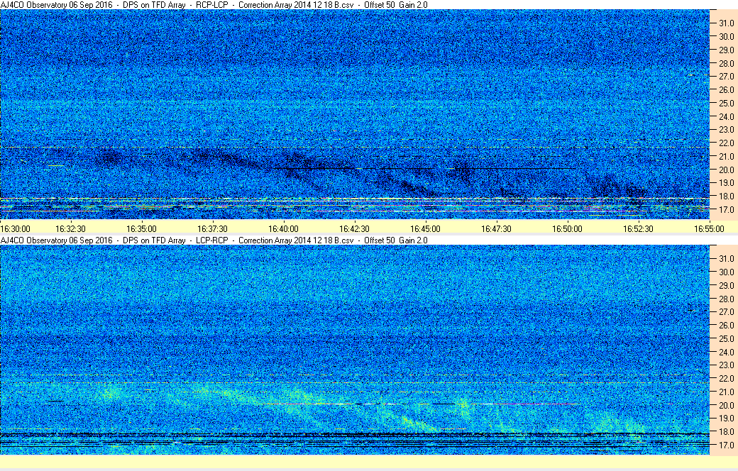The image size is (738, 471).
Task: Click the 31.0 frequency label on LCP-RCP chart
Action: tap(726, 259)
